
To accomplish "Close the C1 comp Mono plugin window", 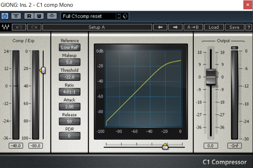I will (248, 5).
